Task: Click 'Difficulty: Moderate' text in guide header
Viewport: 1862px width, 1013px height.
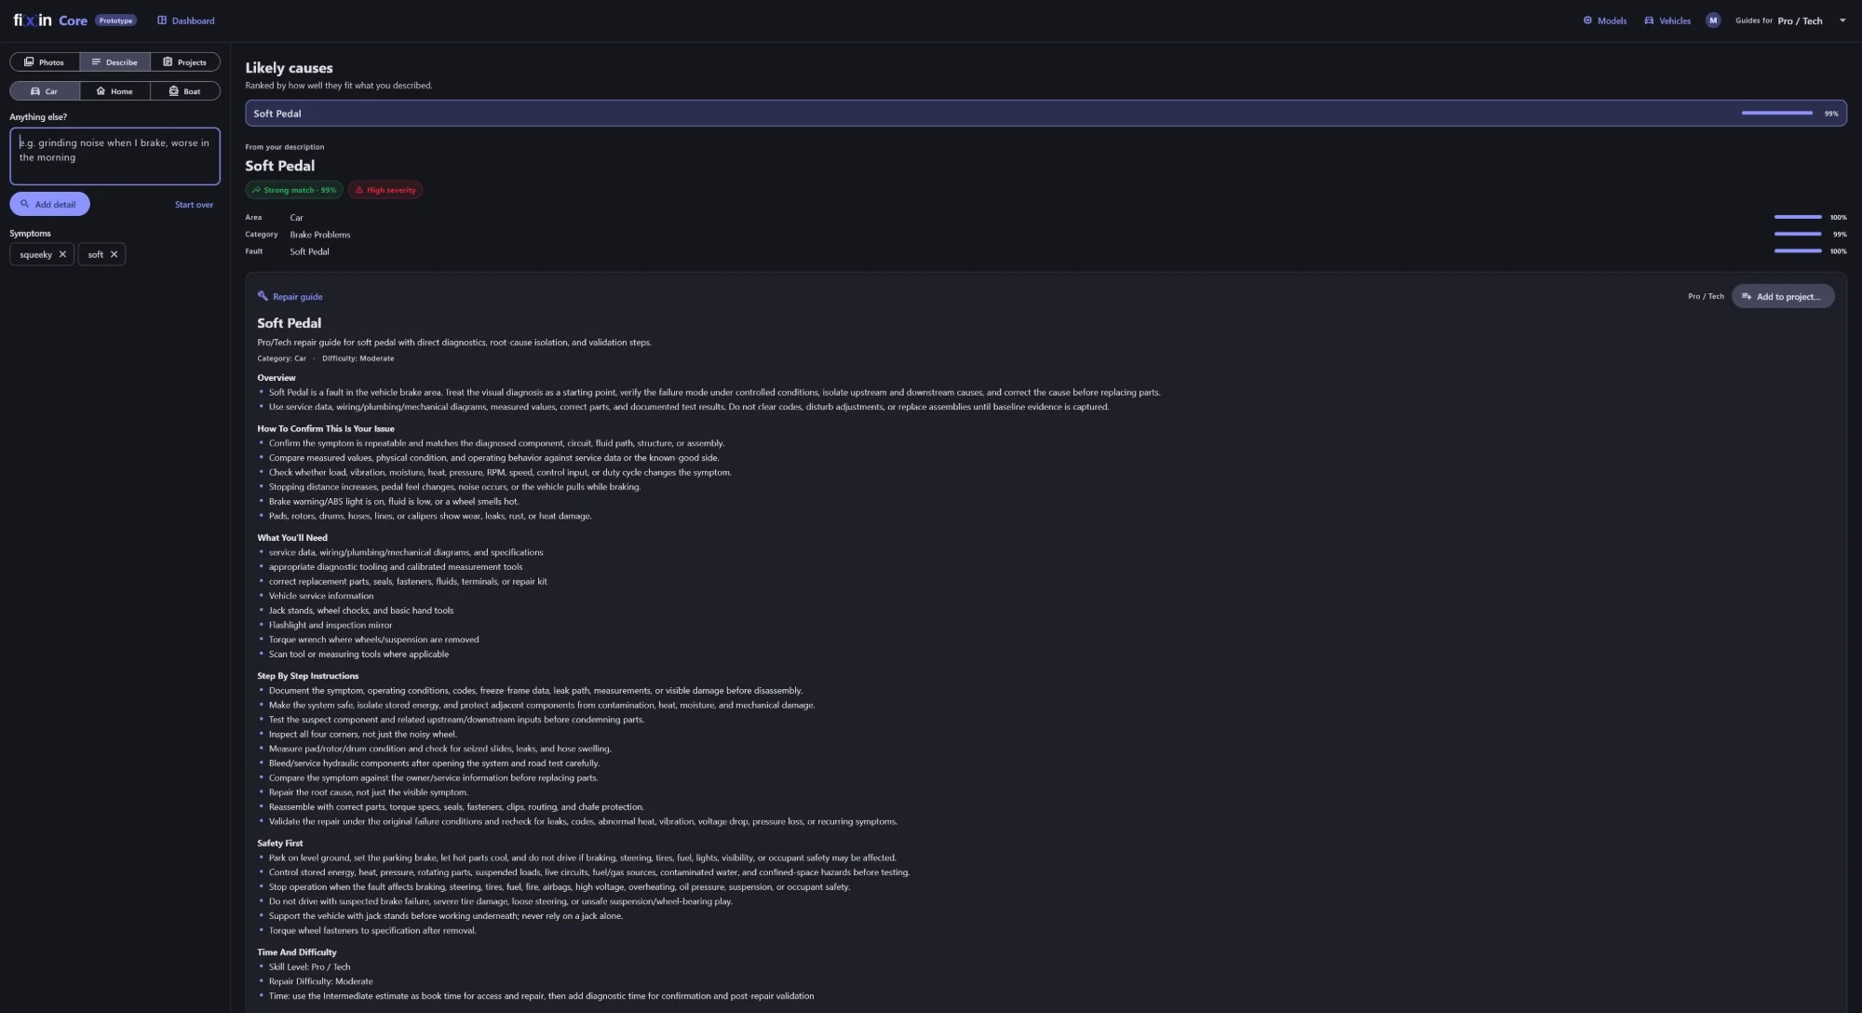Action: [358, 358]
